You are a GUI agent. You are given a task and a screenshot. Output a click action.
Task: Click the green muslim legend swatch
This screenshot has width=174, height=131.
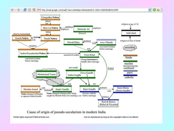130,61
